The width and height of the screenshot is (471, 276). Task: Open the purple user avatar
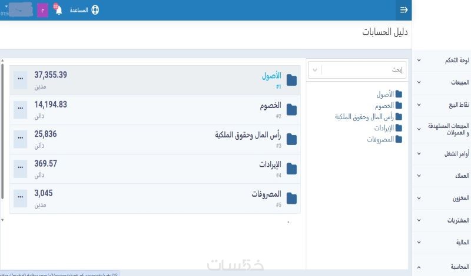pos(42,11)
